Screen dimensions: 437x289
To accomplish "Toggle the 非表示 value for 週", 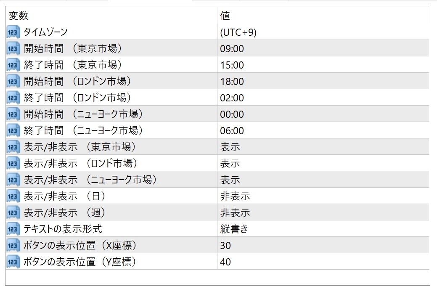I will coord(235,213).
